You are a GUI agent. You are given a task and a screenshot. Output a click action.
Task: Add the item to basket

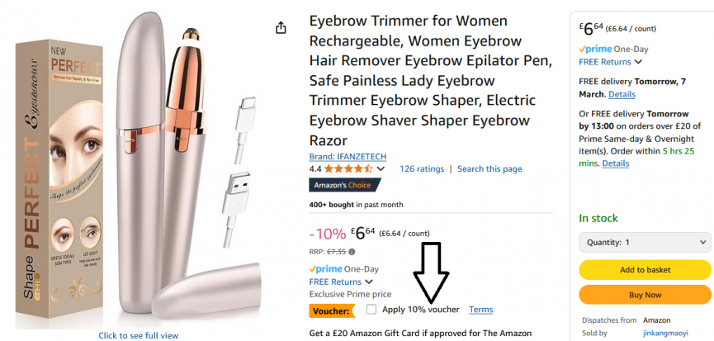click(x=645, y=270)
